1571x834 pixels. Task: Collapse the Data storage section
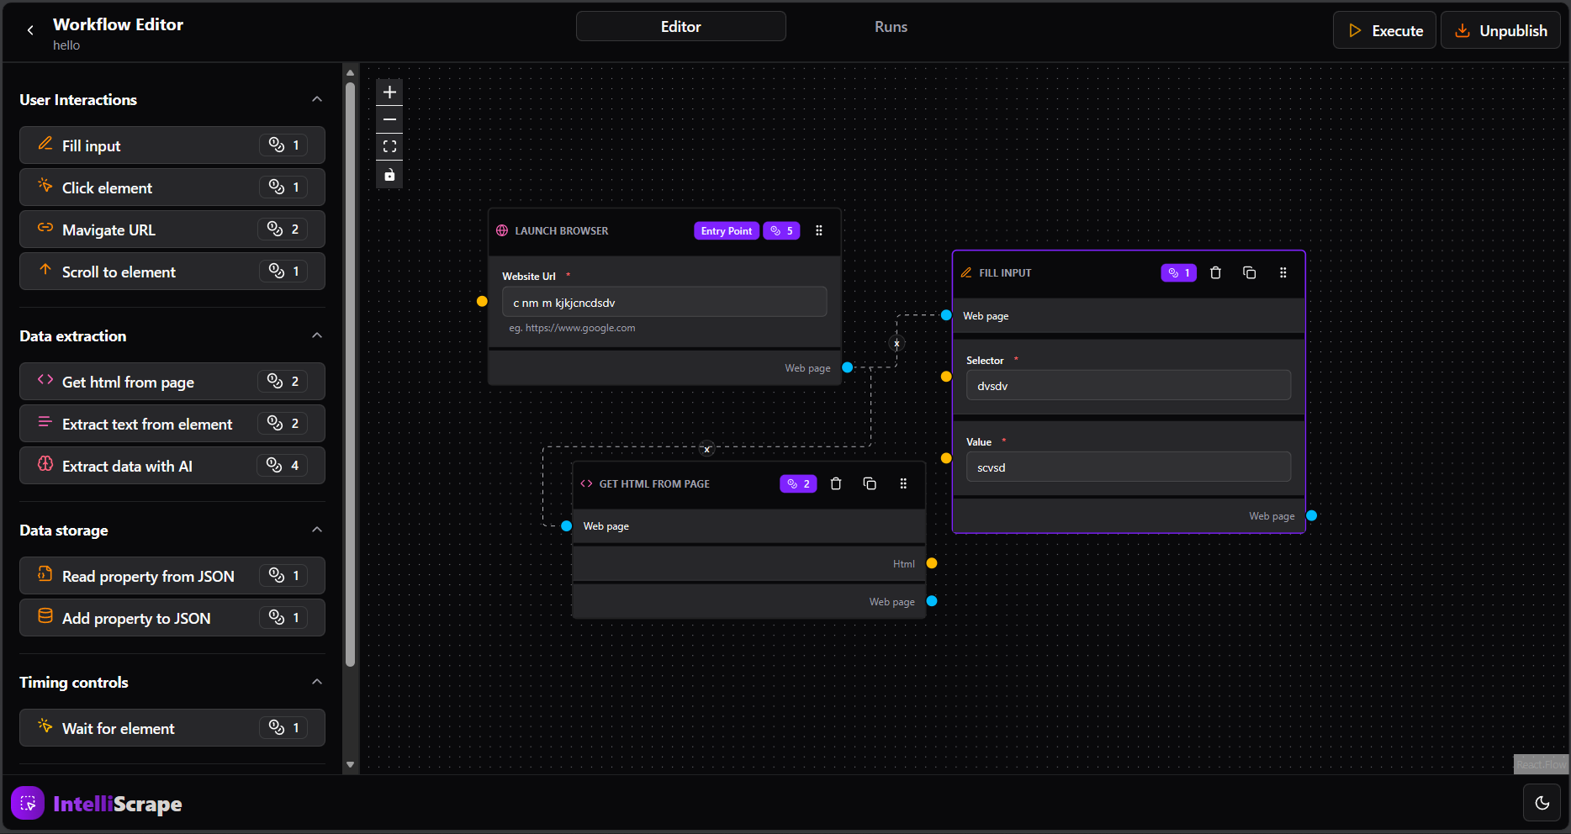pyautogui.click(x=316, y=529)
